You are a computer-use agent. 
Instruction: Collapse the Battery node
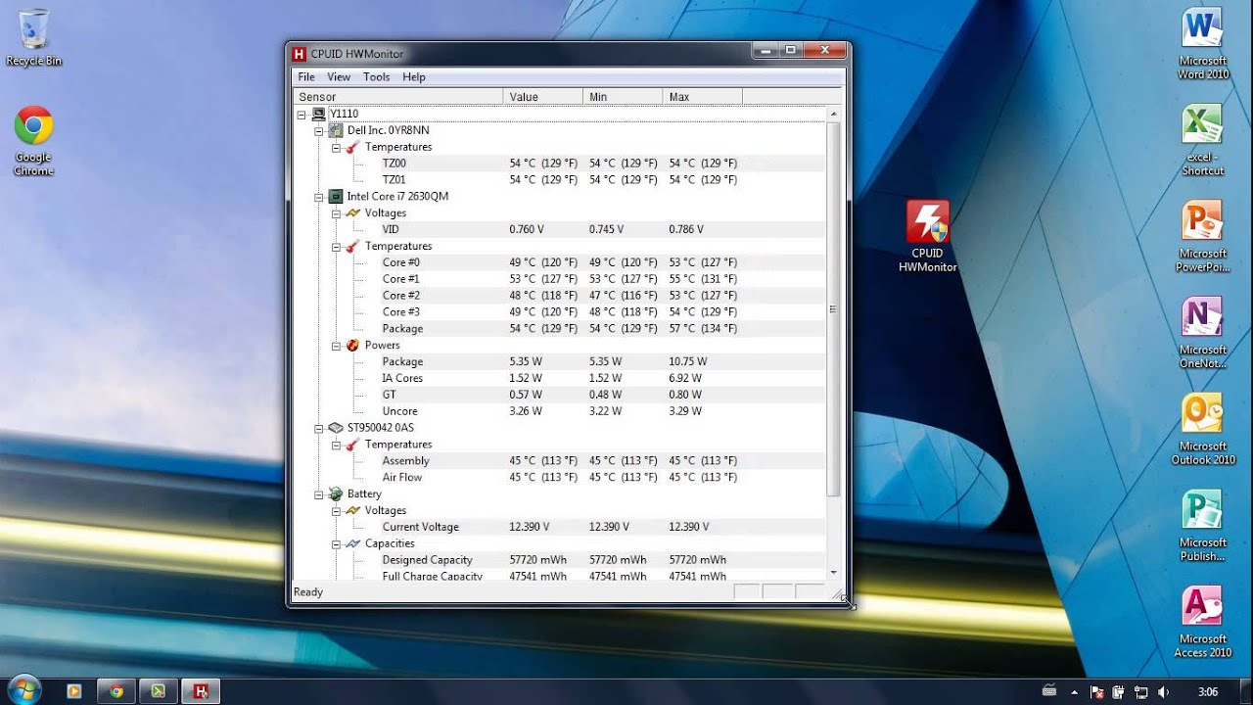pyautogui.click(x=319, y=493)
